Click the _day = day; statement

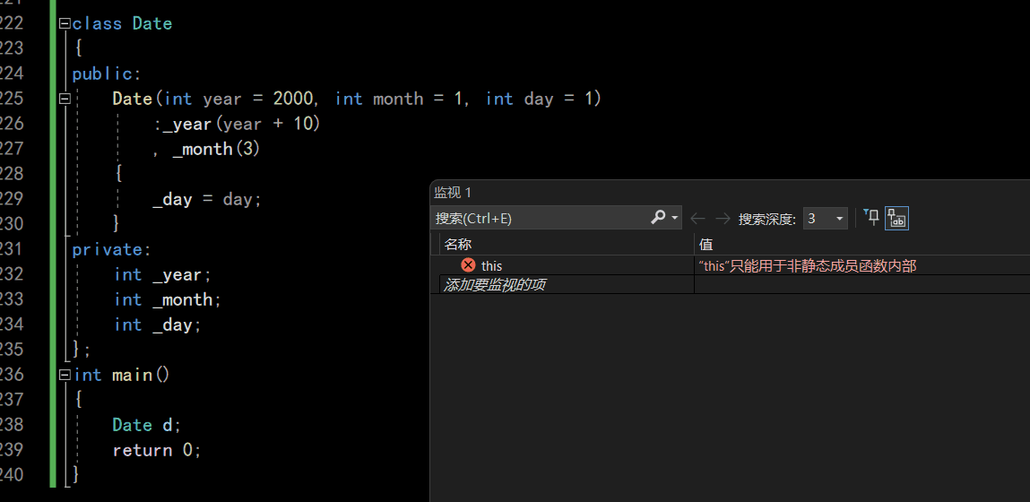[207, 199]
